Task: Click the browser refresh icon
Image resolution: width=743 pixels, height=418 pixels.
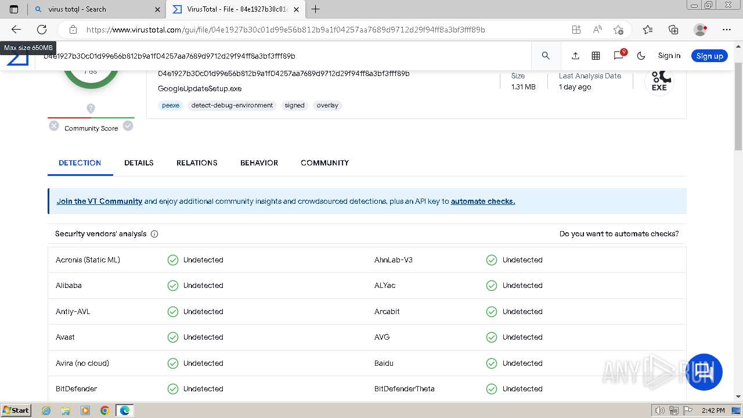Action: 42,30
